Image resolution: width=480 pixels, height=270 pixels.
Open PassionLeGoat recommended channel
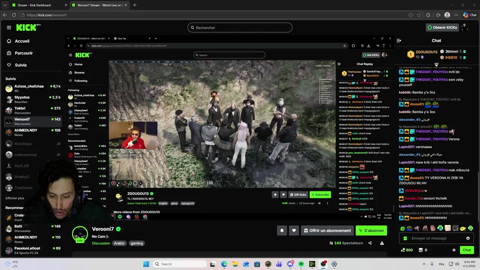33,250
